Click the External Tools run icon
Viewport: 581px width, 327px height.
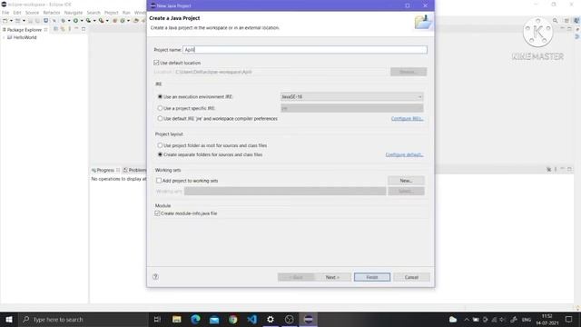click(x=101, y=21)
